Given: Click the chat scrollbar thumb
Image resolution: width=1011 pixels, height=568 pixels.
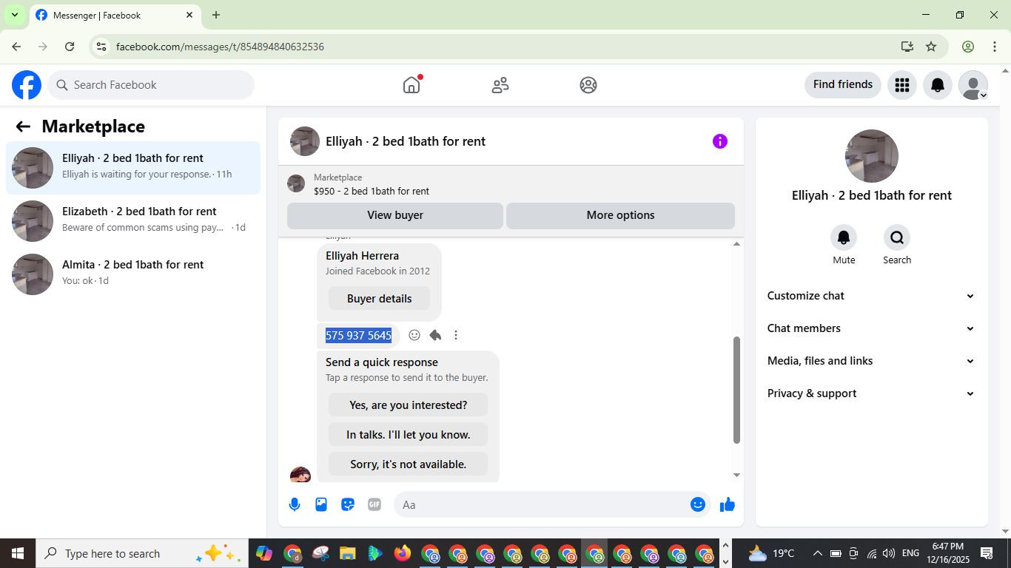Looking at the screenshot, I should 736,390.
